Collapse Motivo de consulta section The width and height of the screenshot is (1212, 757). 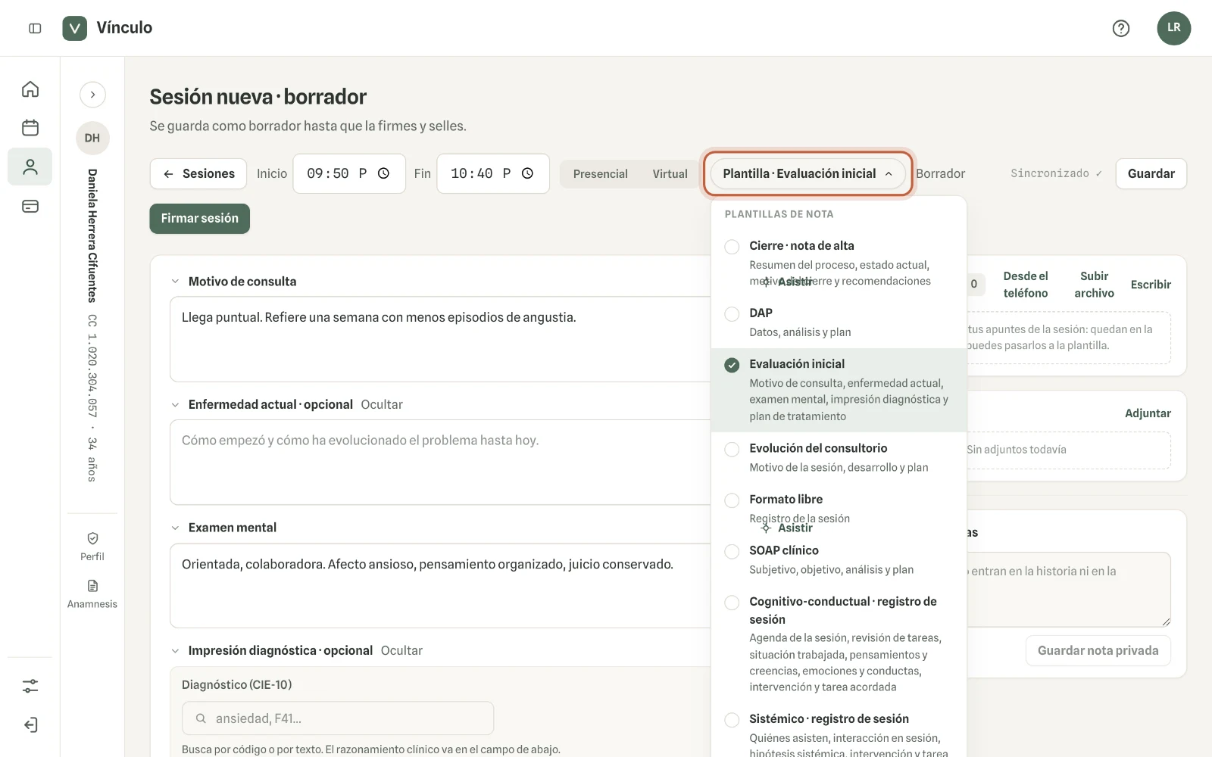175,282
